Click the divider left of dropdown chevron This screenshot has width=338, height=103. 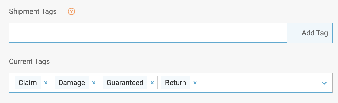[316, 83]
